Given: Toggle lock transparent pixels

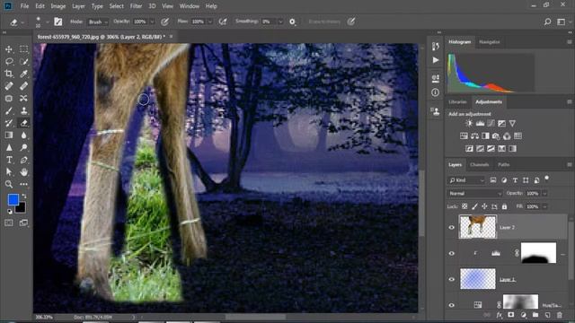Looking at the screenshot, I should click(464, 206).
